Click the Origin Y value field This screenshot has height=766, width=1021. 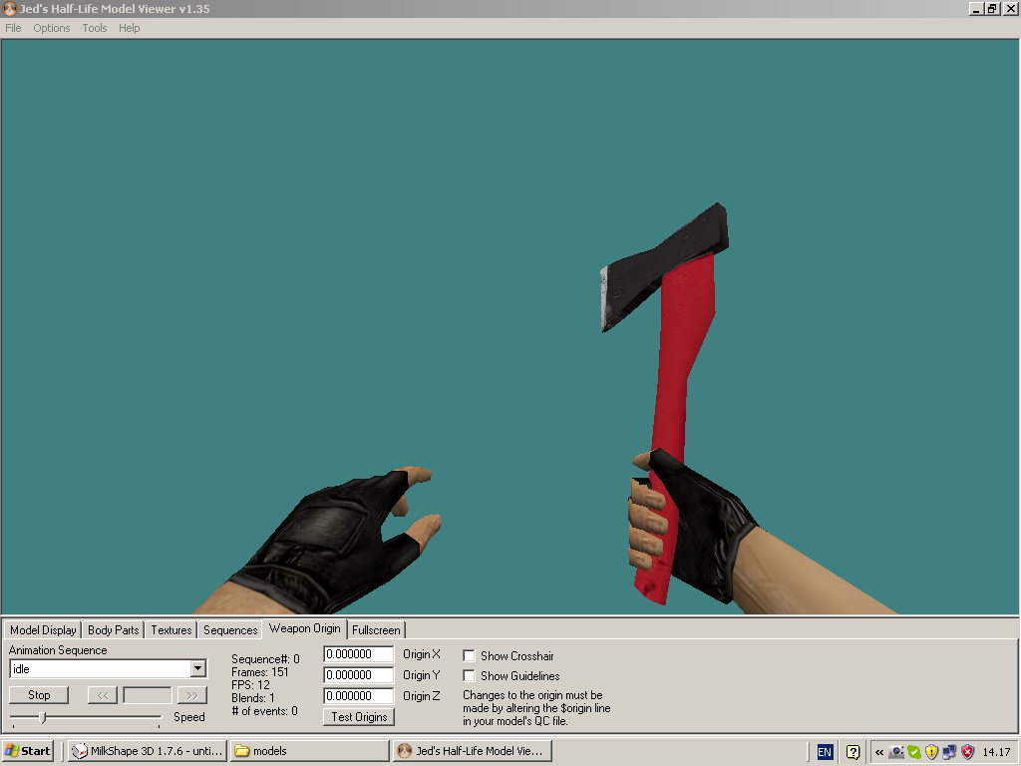point(359,675)
